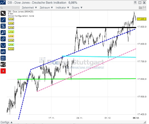This screenshot has height=124, width=149.
Task: Click the 17.500,0 price axis label
Action: (142, 97)
